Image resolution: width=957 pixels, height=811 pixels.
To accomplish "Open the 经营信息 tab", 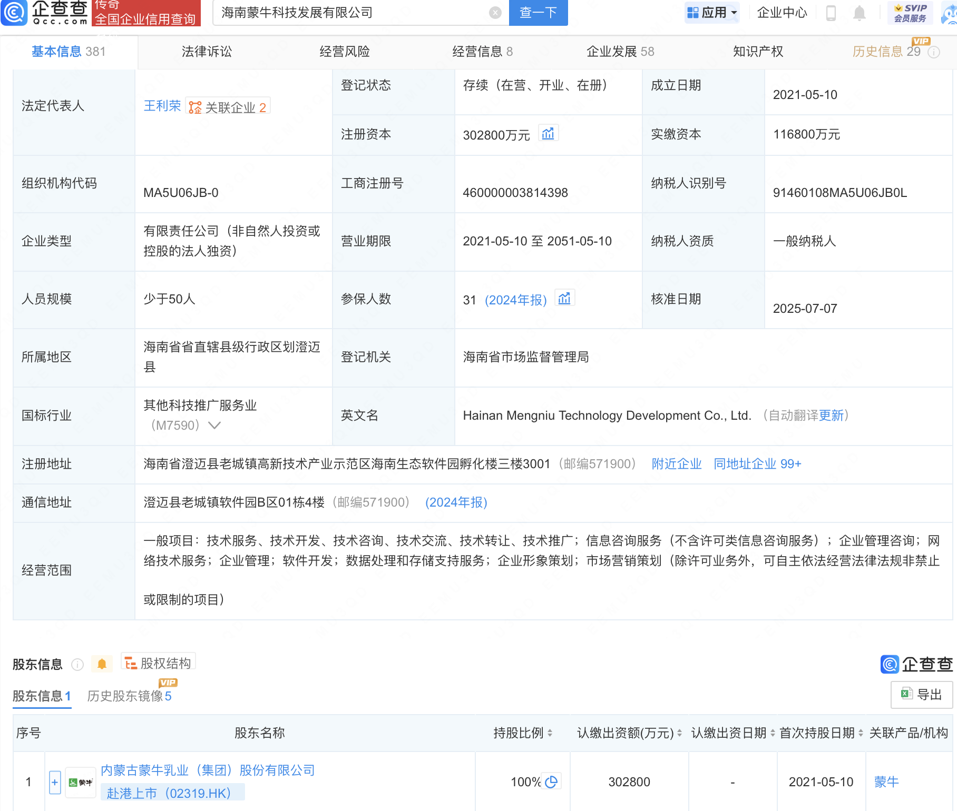I will [483, 52].
